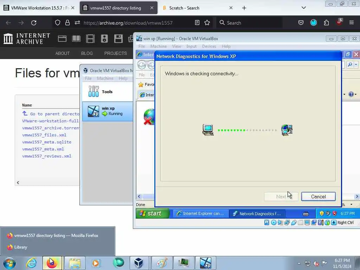The image size is (360, 270).
Task: Click the Firefox back arrow button
Action: tap(8, 23)
